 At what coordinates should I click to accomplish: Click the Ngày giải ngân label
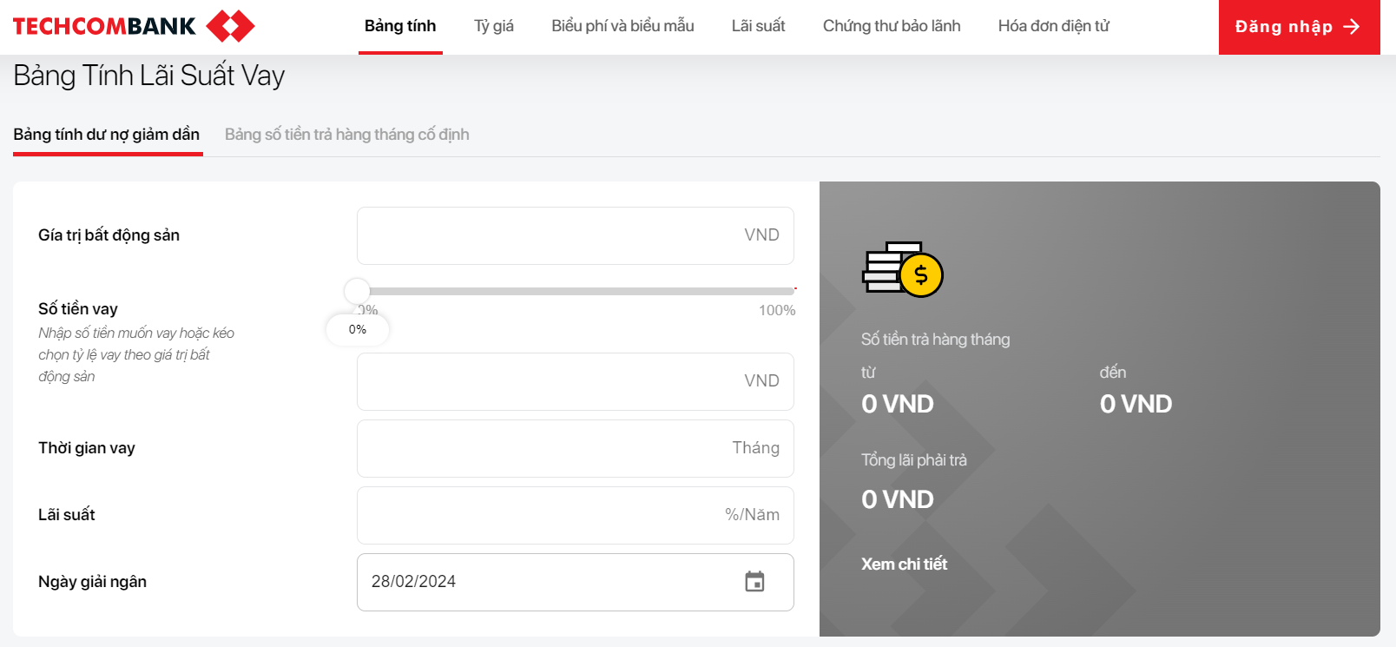pyautogui.click(x=92, y=582)
